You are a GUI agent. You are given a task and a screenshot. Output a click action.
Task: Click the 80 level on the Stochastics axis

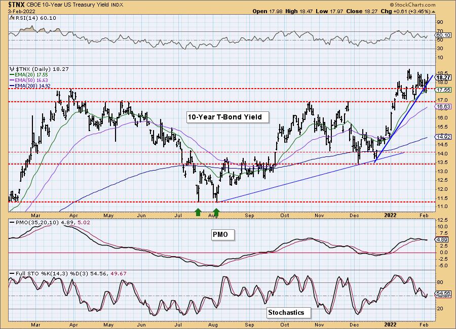[x=440, y=282]
